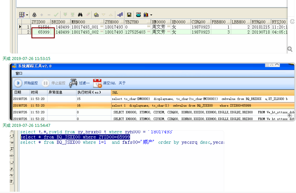Click the tree-structure icon in the grid toolbar
Screen dimensions: 296x193
click(x=120, y=15)
